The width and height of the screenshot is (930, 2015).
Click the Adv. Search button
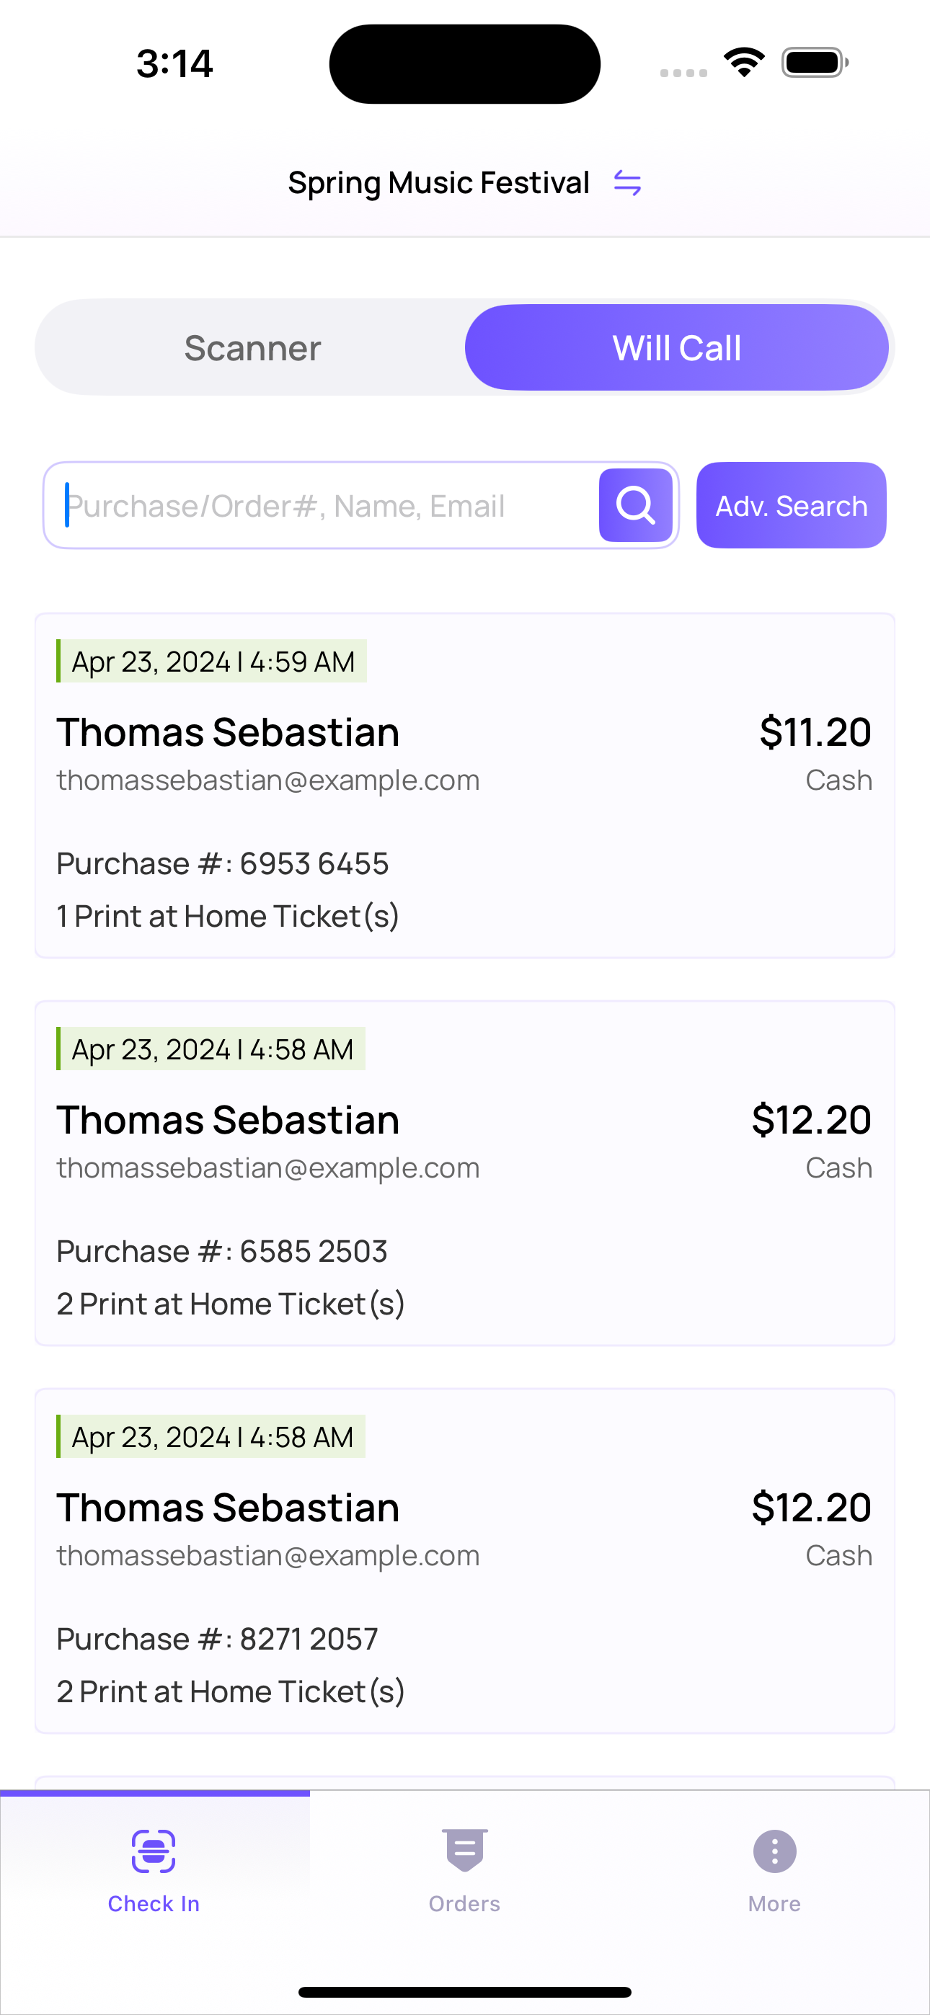tap(792, 505)
